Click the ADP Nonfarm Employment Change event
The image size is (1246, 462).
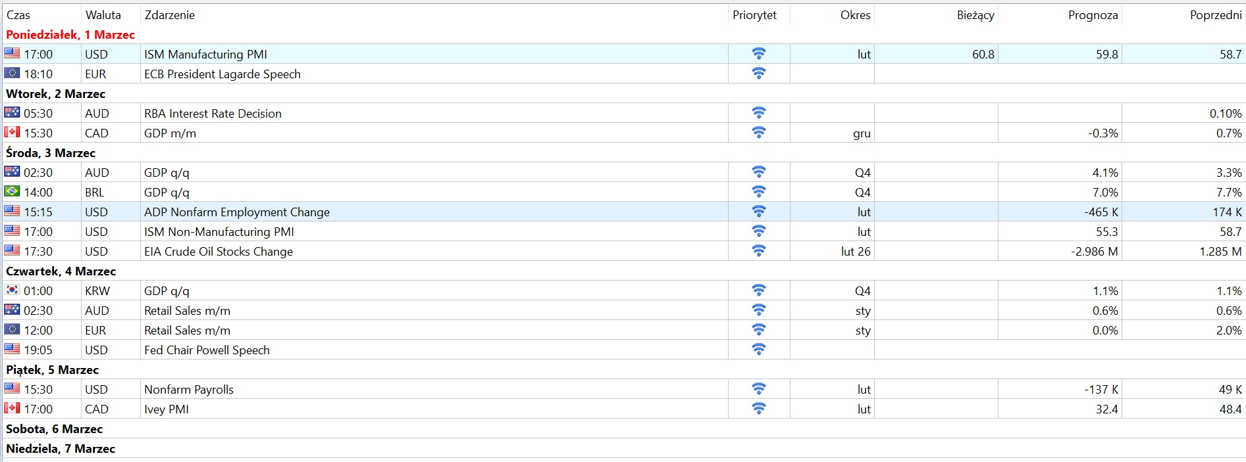pyautogui.click(x=236, y=212)
